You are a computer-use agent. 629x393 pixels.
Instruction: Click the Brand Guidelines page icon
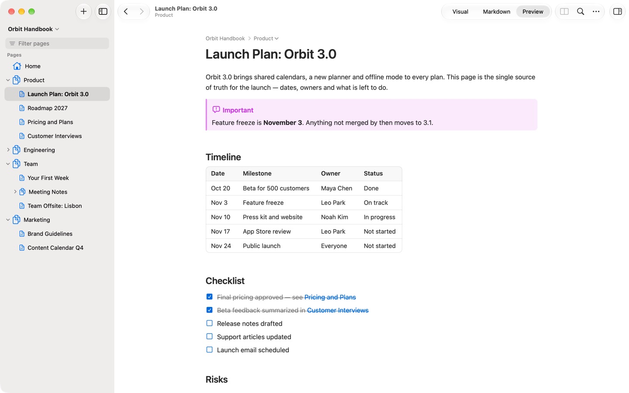[x=22, y=234]
